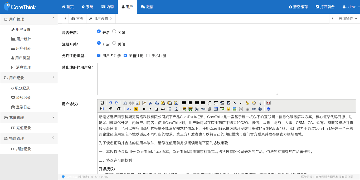Undo the last edit in the editor
Viewport: 360px width, 180px height.
point(110,103)
